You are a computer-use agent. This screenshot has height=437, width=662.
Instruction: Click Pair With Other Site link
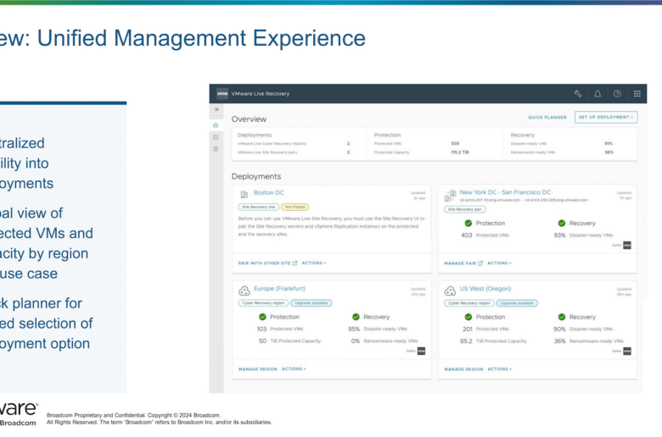(264, 263)
